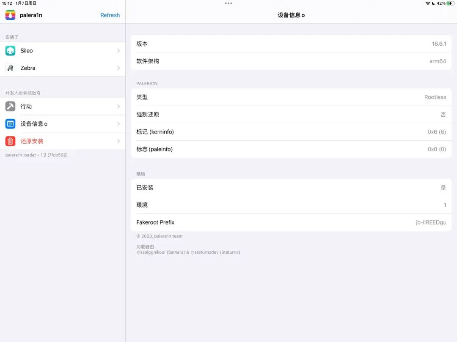Tap the 15:12 clock in status bar
The height and width of the screenshot is (342, 457).
(7, 3)
